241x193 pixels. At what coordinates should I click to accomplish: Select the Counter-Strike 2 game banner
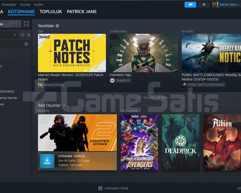coord(77,133)
